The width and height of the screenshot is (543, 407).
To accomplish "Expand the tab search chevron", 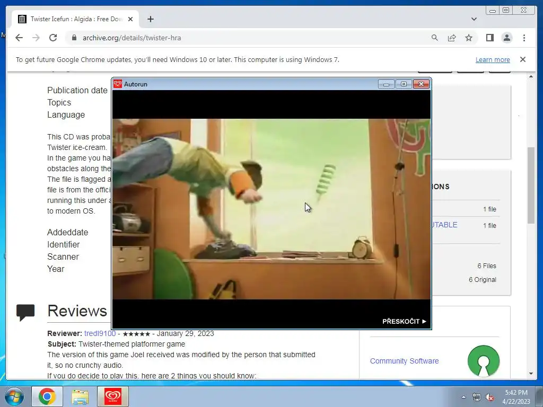I will (474, 19).
